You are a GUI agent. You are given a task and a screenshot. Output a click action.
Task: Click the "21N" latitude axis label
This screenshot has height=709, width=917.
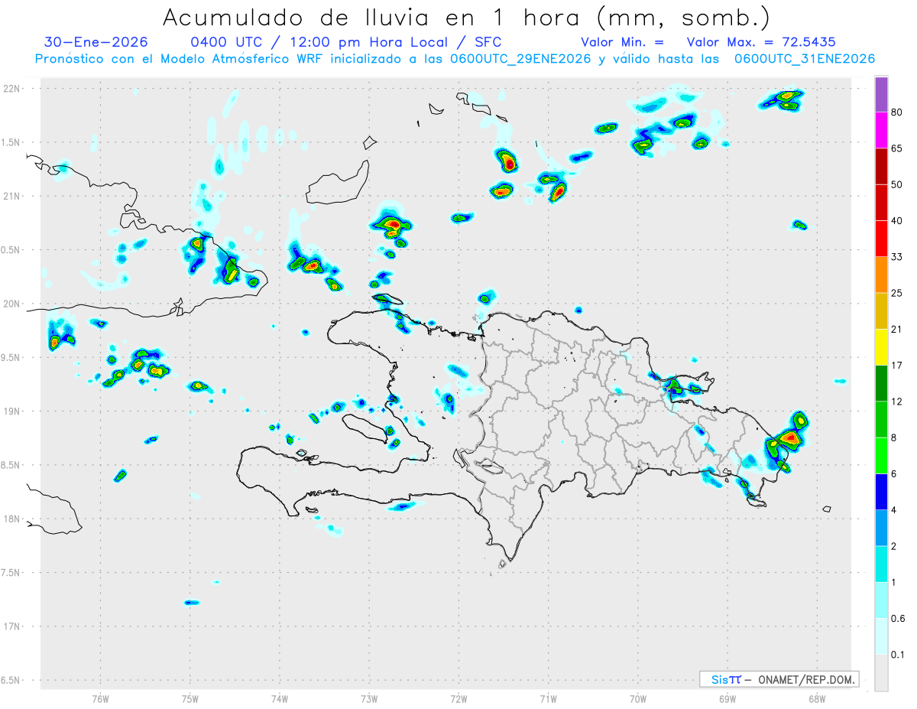(11, 196)
